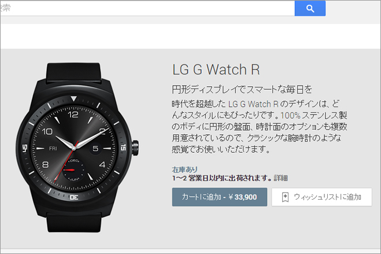The width and height of the screenshot is (381, 254).
Task: Click the product description paragraph
Action: click(x=259, y=126)
